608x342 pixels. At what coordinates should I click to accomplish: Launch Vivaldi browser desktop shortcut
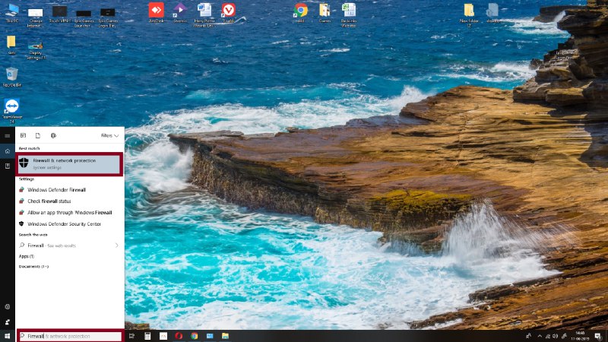coord(228,11)
